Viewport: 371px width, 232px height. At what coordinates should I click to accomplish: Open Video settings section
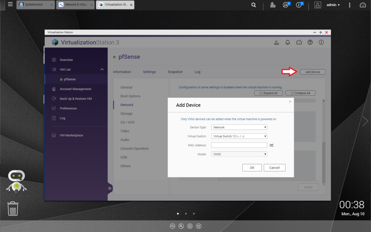pos(125,131)
